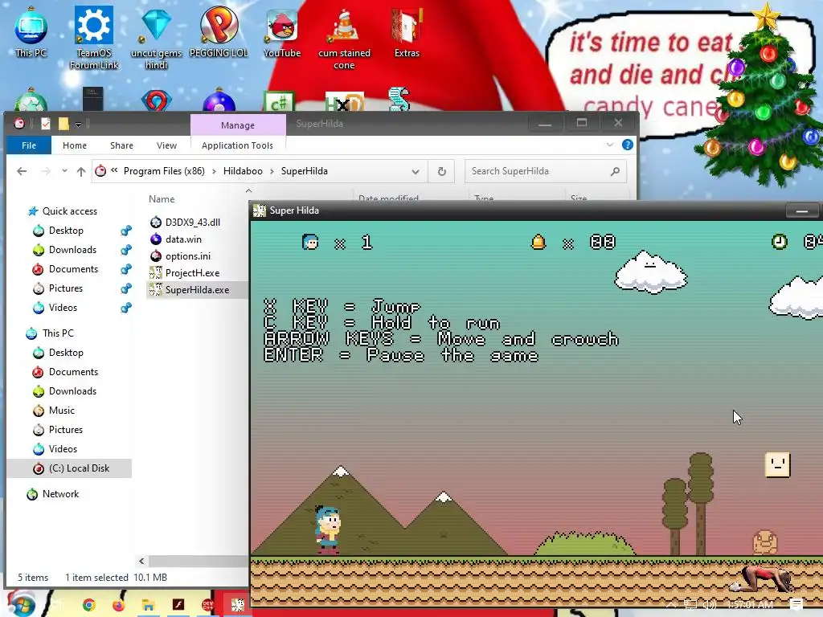823x617 pixels.
Task: Expand the ribbon with the chevron
Action: pos(610,145)
